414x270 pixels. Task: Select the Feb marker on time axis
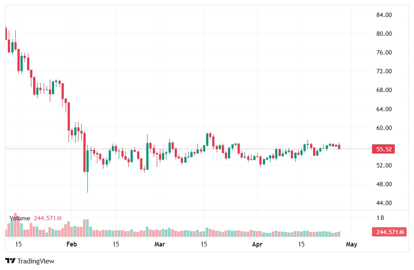[x=72, y=244]
